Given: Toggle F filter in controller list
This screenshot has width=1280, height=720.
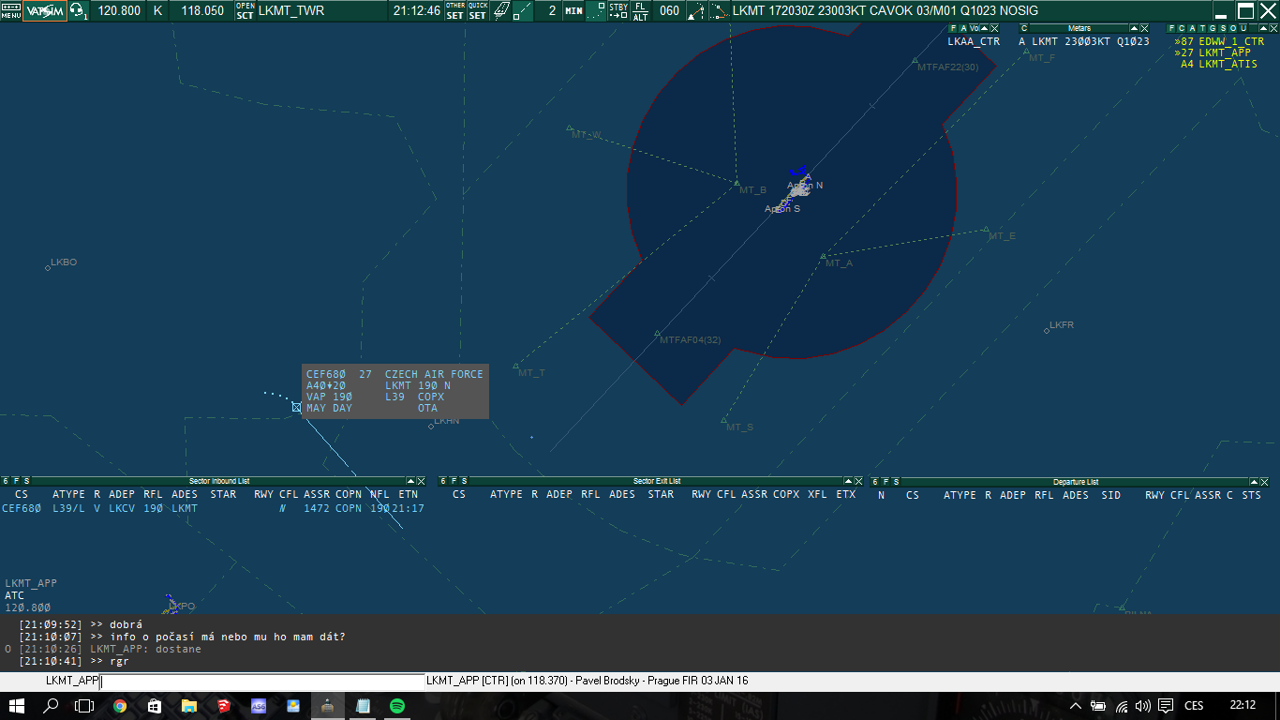Looking at the screenshot, I should coord(1170,28).
